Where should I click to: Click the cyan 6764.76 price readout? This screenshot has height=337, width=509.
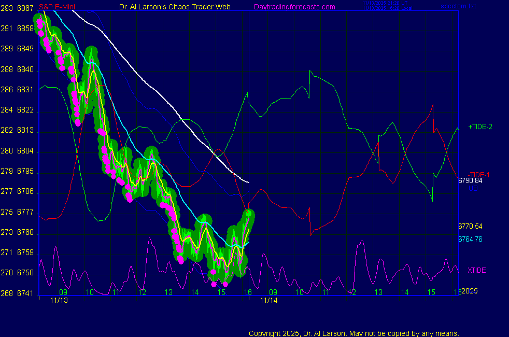(x=470, y=239)
